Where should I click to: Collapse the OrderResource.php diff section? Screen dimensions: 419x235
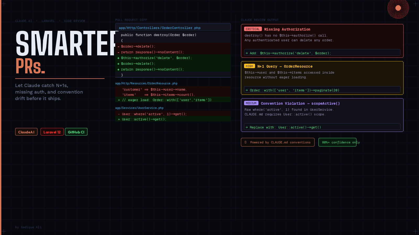pos(146,83)
